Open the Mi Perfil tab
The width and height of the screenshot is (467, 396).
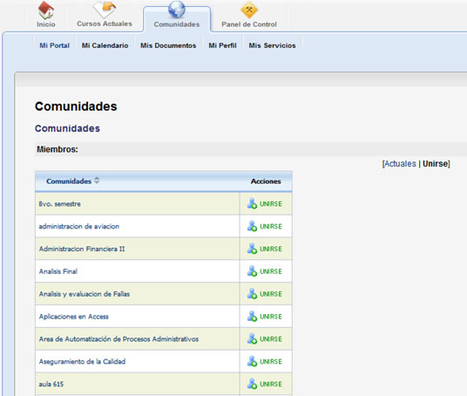tap(222, 45)
